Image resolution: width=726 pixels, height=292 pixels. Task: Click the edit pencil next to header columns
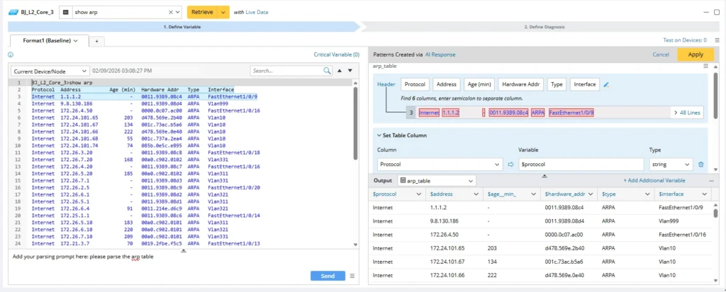(606, 84)
